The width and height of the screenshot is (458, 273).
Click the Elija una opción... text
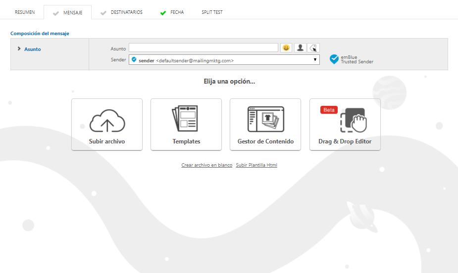pyautogui.click(x=229, y=82)
